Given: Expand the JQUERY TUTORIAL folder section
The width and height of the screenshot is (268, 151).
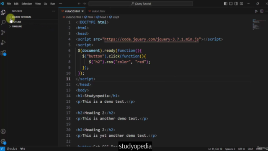Looking at the screenshot, I should [21, 17].
